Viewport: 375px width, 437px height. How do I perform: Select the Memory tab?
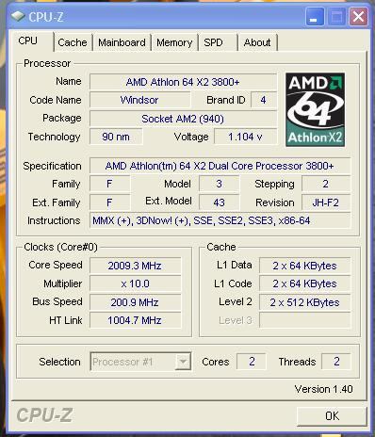[x=174, y=42]
